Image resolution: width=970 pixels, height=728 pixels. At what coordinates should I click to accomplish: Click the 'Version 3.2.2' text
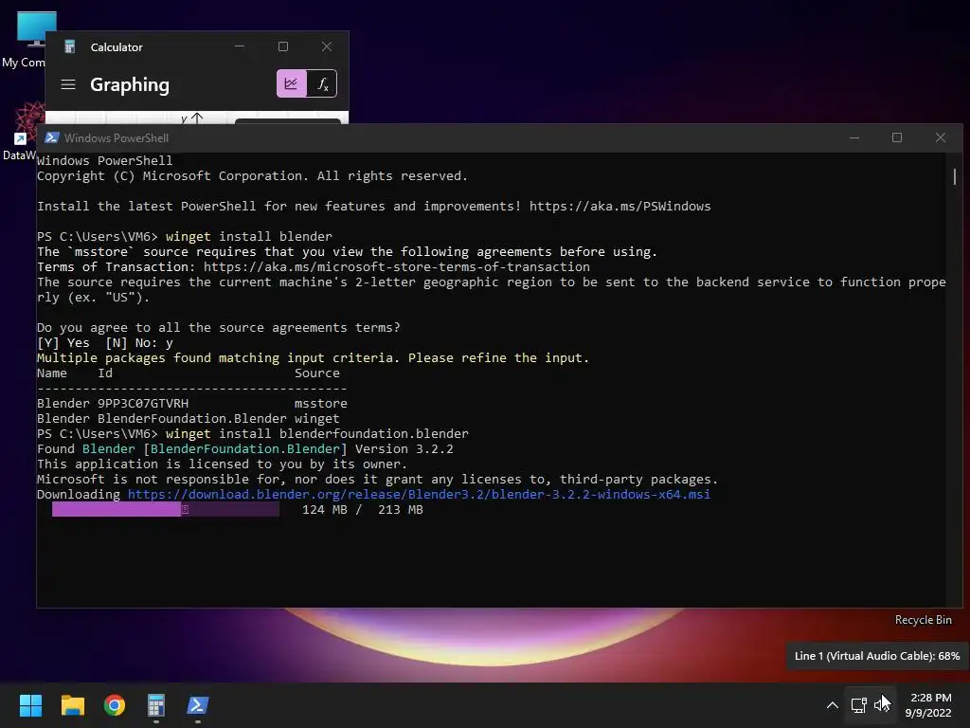[x=404, y=448]
